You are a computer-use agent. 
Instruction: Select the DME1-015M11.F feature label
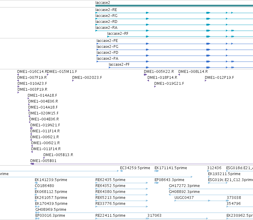tap(62, 72)
